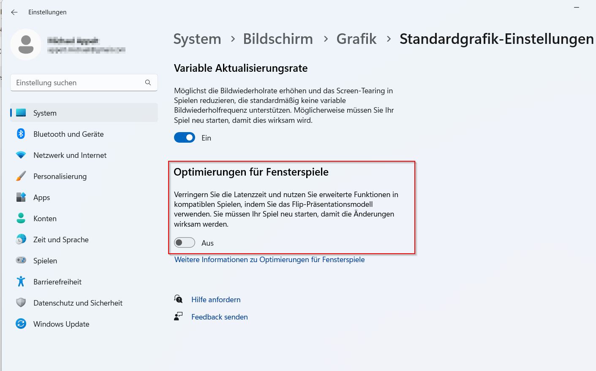Go to System in the sidebar

45,113
